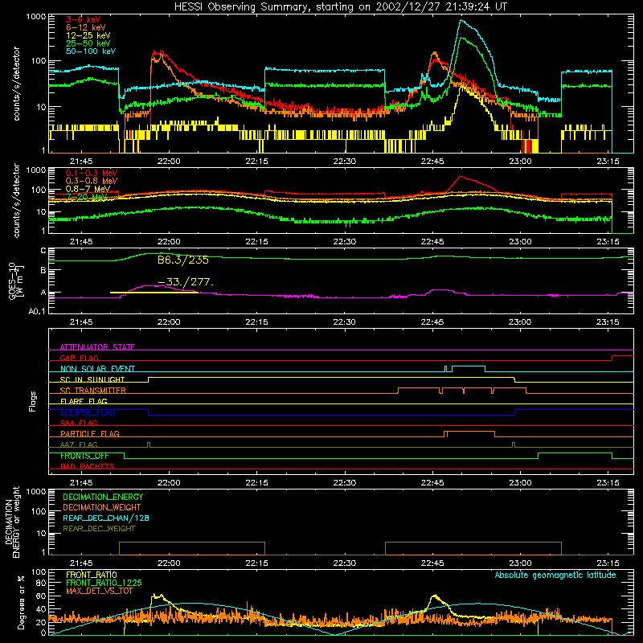This screenshot has height=643, width=643.
Task: Select the SC_IN_SUNLIGHT flag label
Action: [92, 379]
